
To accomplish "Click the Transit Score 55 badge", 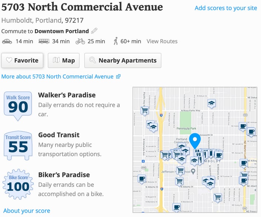I will [18, 145].
